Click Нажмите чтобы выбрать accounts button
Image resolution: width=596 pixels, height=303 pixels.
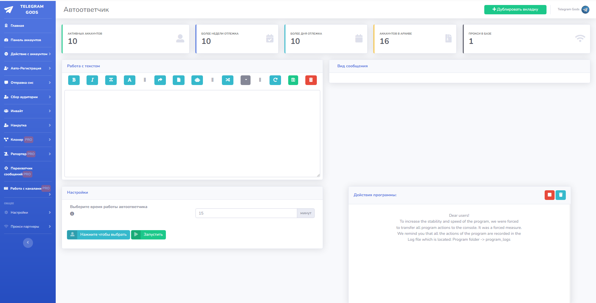coord(98,235)
